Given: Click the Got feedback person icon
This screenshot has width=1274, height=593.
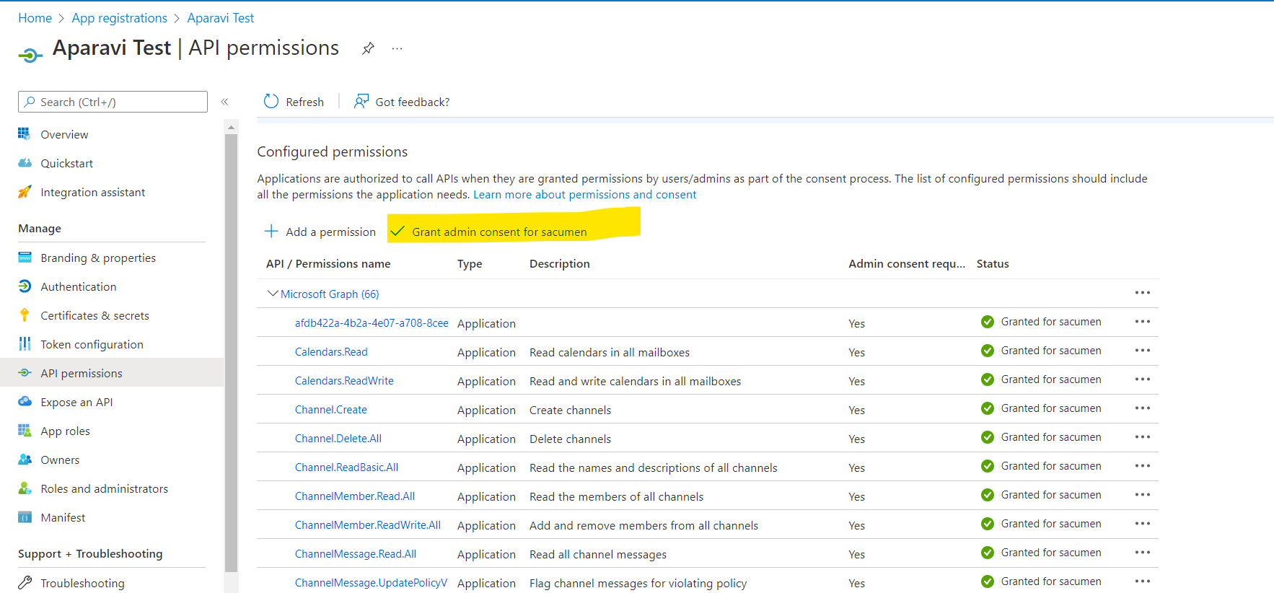Looking at the screenshot, I should coord(361,101).
